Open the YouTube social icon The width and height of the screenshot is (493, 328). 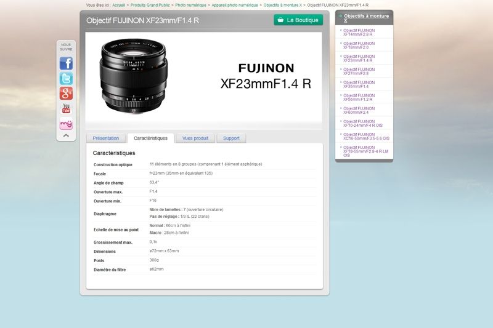(66, 108)
